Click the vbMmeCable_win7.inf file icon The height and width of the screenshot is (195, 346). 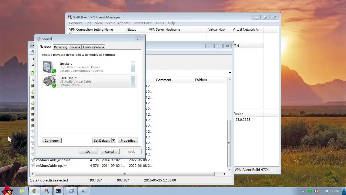33,160
